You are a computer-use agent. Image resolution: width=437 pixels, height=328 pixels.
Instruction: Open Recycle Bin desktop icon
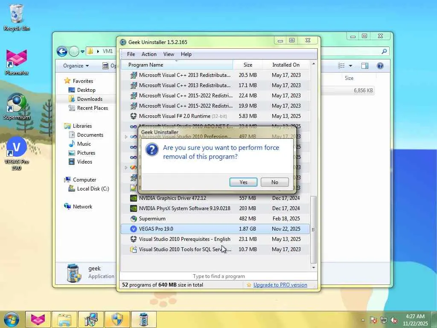click(17, 17)
